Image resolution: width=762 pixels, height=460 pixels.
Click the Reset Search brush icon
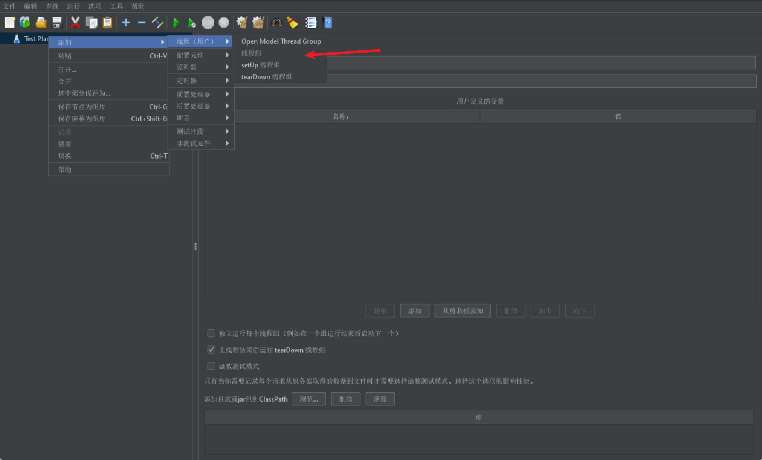pos(292,23)
